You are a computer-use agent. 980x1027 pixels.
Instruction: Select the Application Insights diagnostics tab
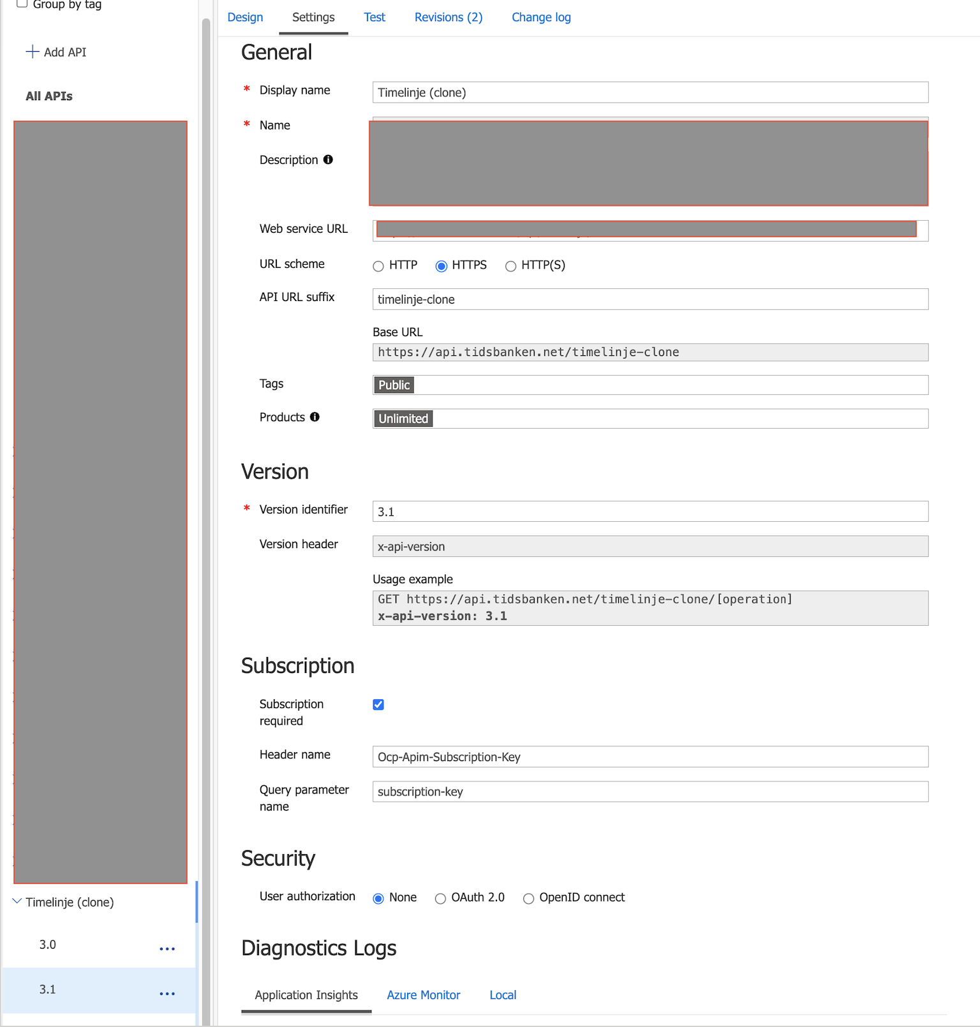(306, 995)
